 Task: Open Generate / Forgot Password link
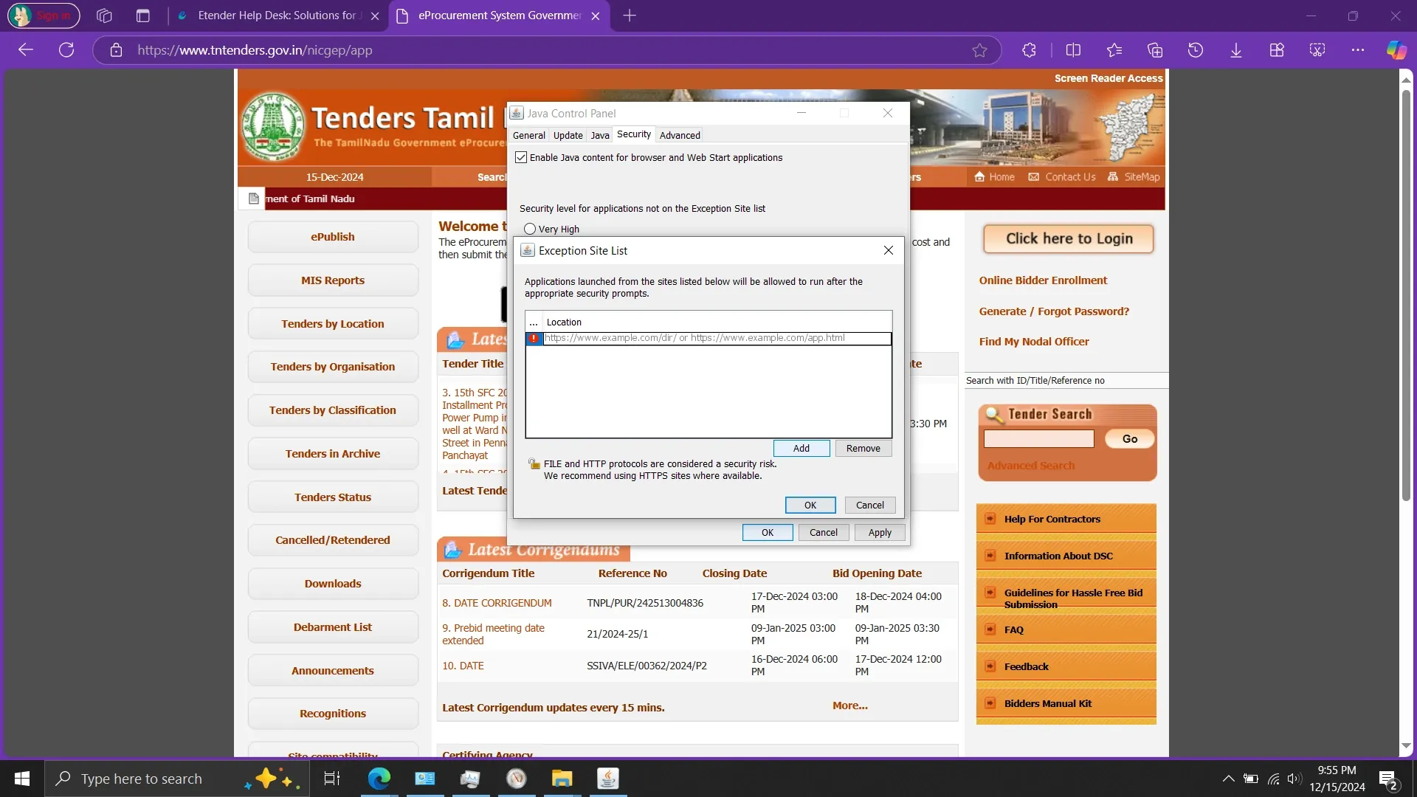point(1054,311)
